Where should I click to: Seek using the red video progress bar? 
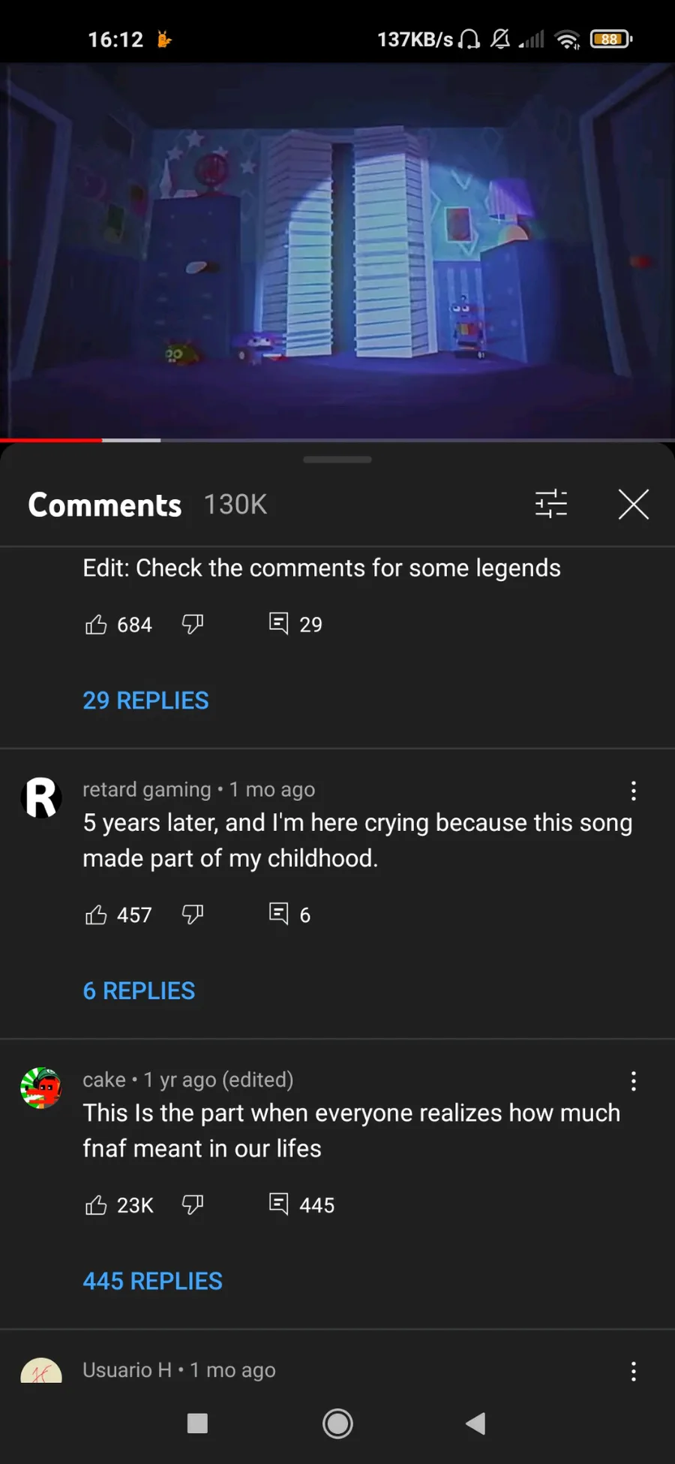click(x=102, y=440)
